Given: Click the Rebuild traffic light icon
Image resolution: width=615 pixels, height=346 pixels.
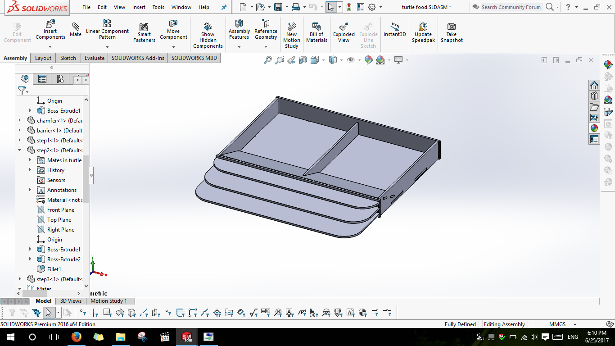Looking at the screenshot, I should click(349, 7).
